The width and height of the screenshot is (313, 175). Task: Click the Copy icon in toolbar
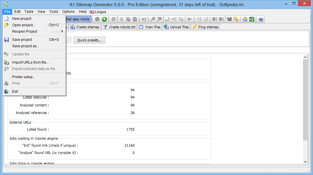[128, 19]
